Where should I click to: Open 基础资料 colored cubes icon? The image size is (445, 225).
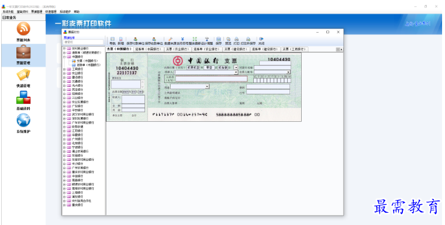point(23,97)
